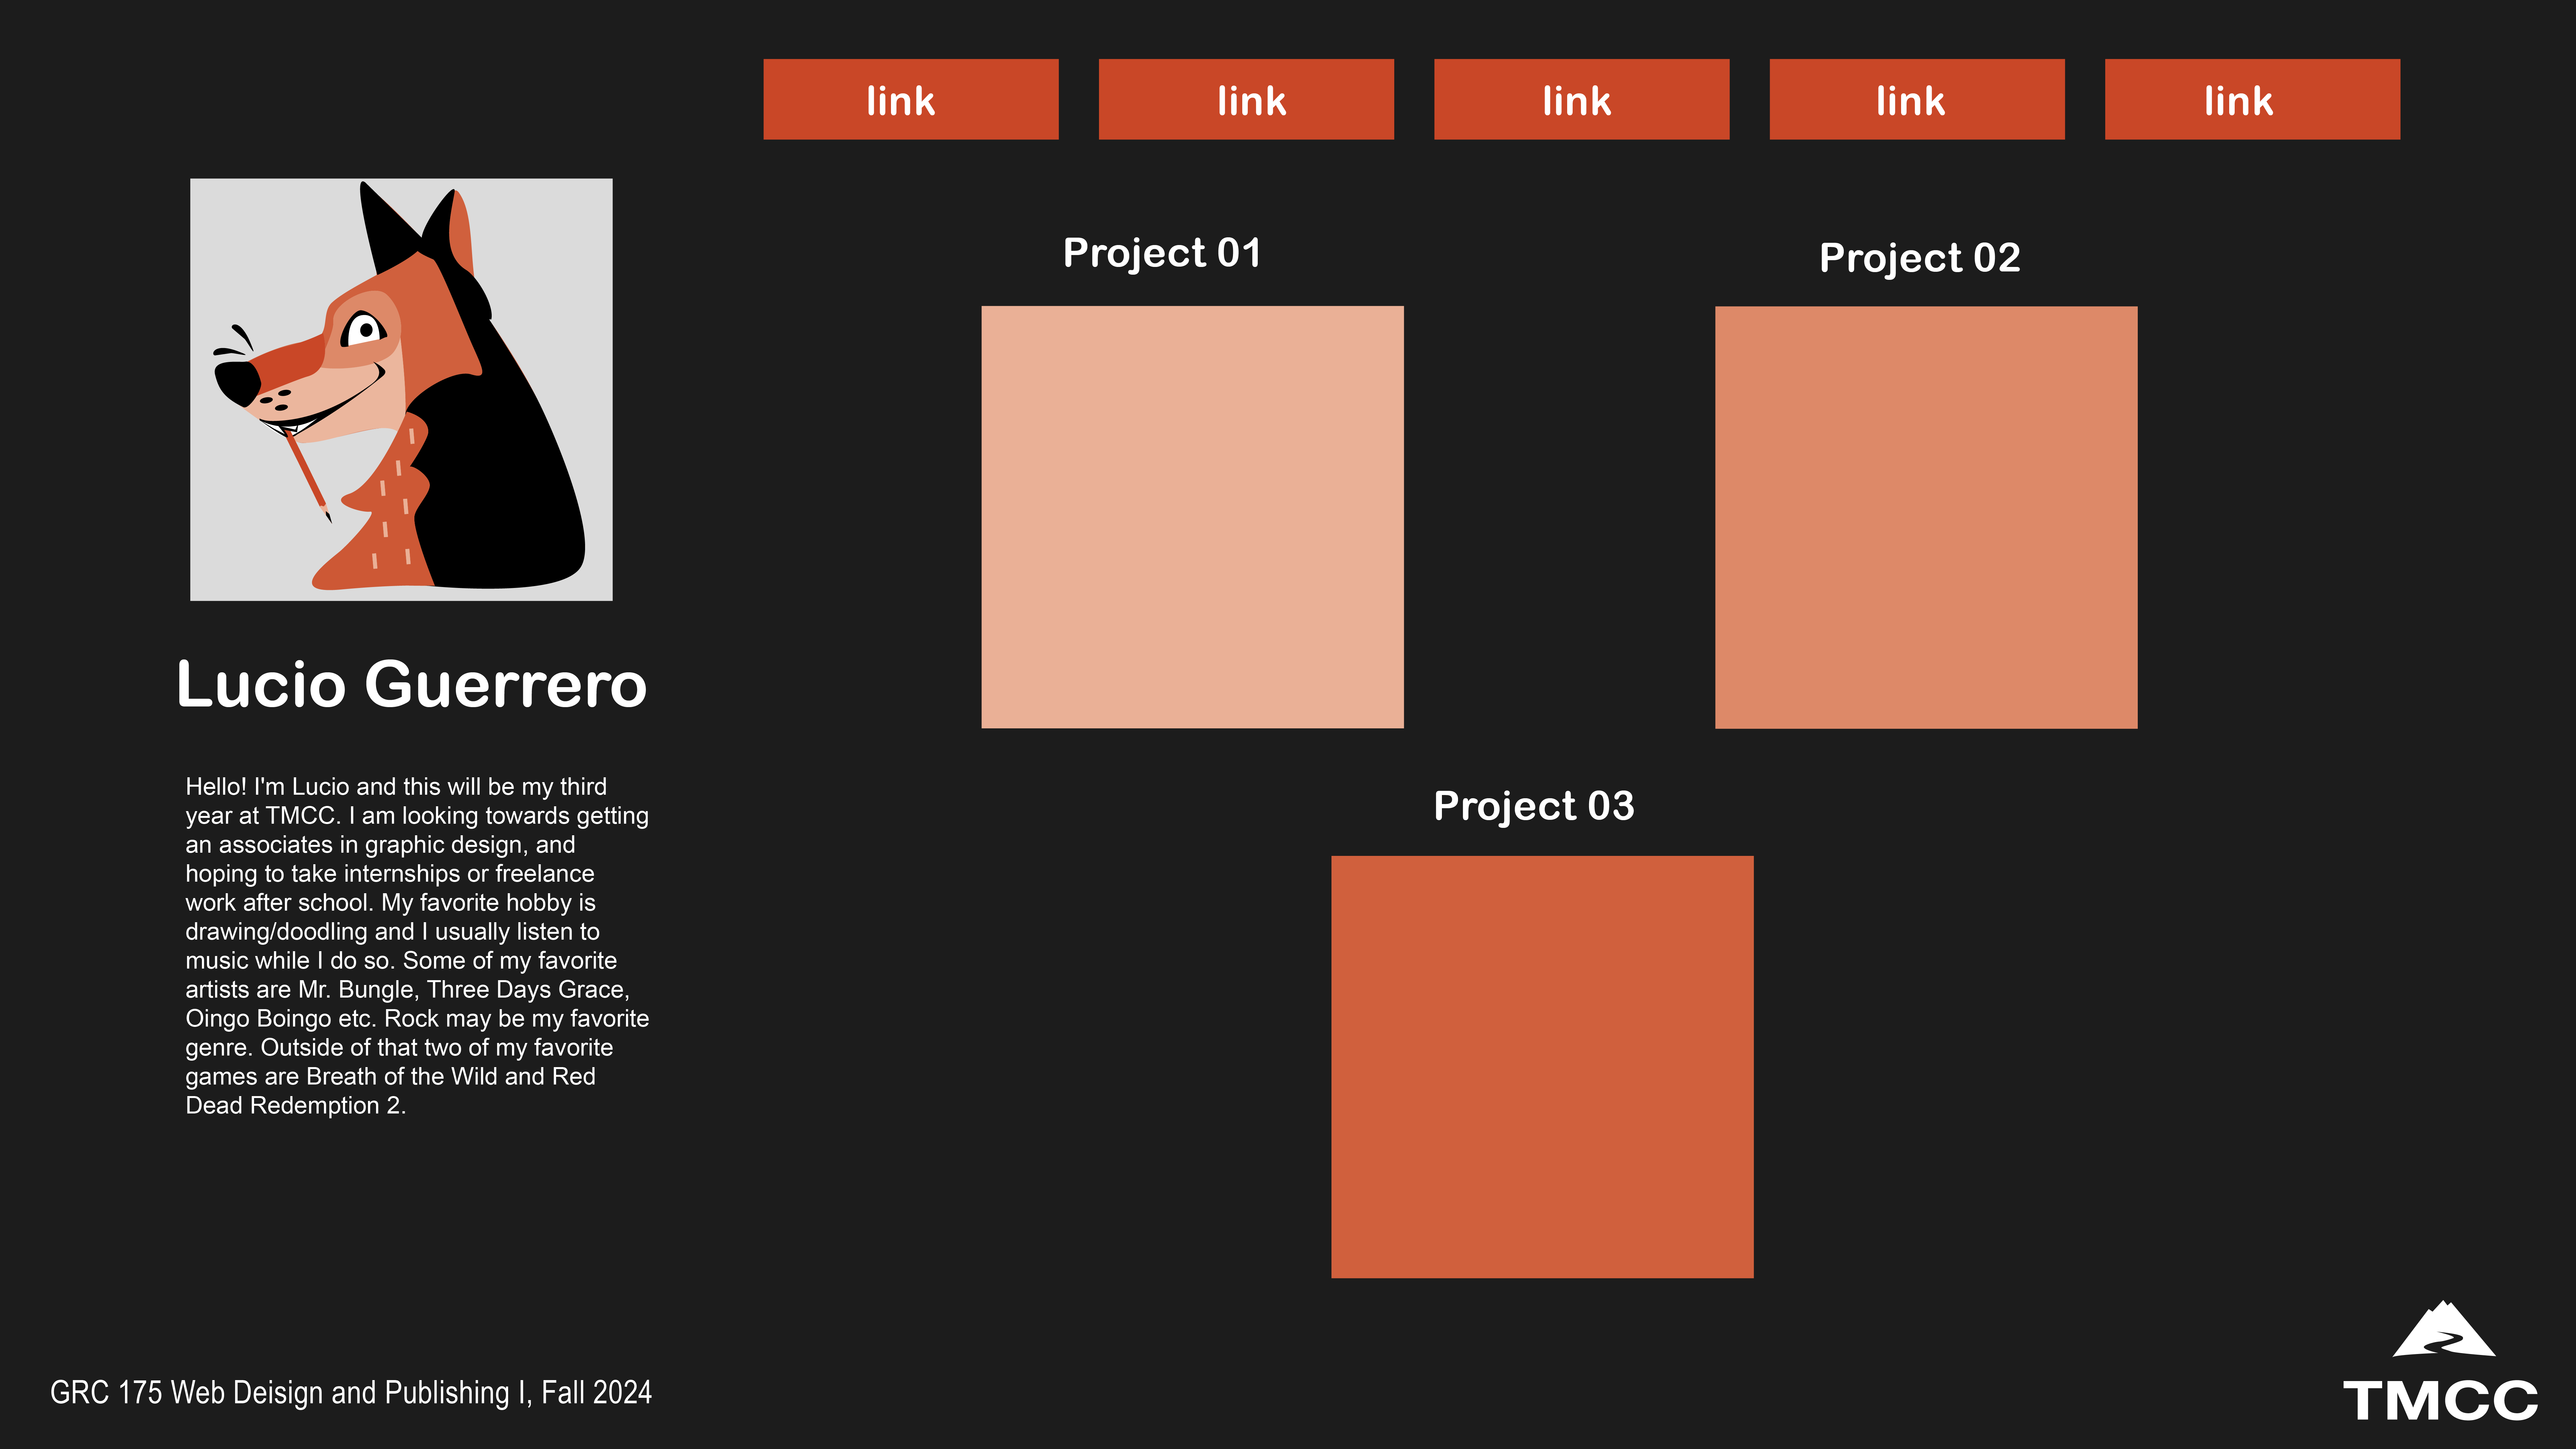
Task: Open the Project 02 placeholder tile
Action: click(1926, 517)
